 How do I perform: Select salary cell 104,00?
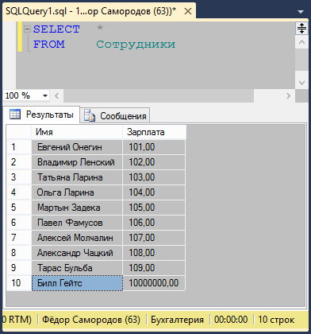tap(154, 192)
